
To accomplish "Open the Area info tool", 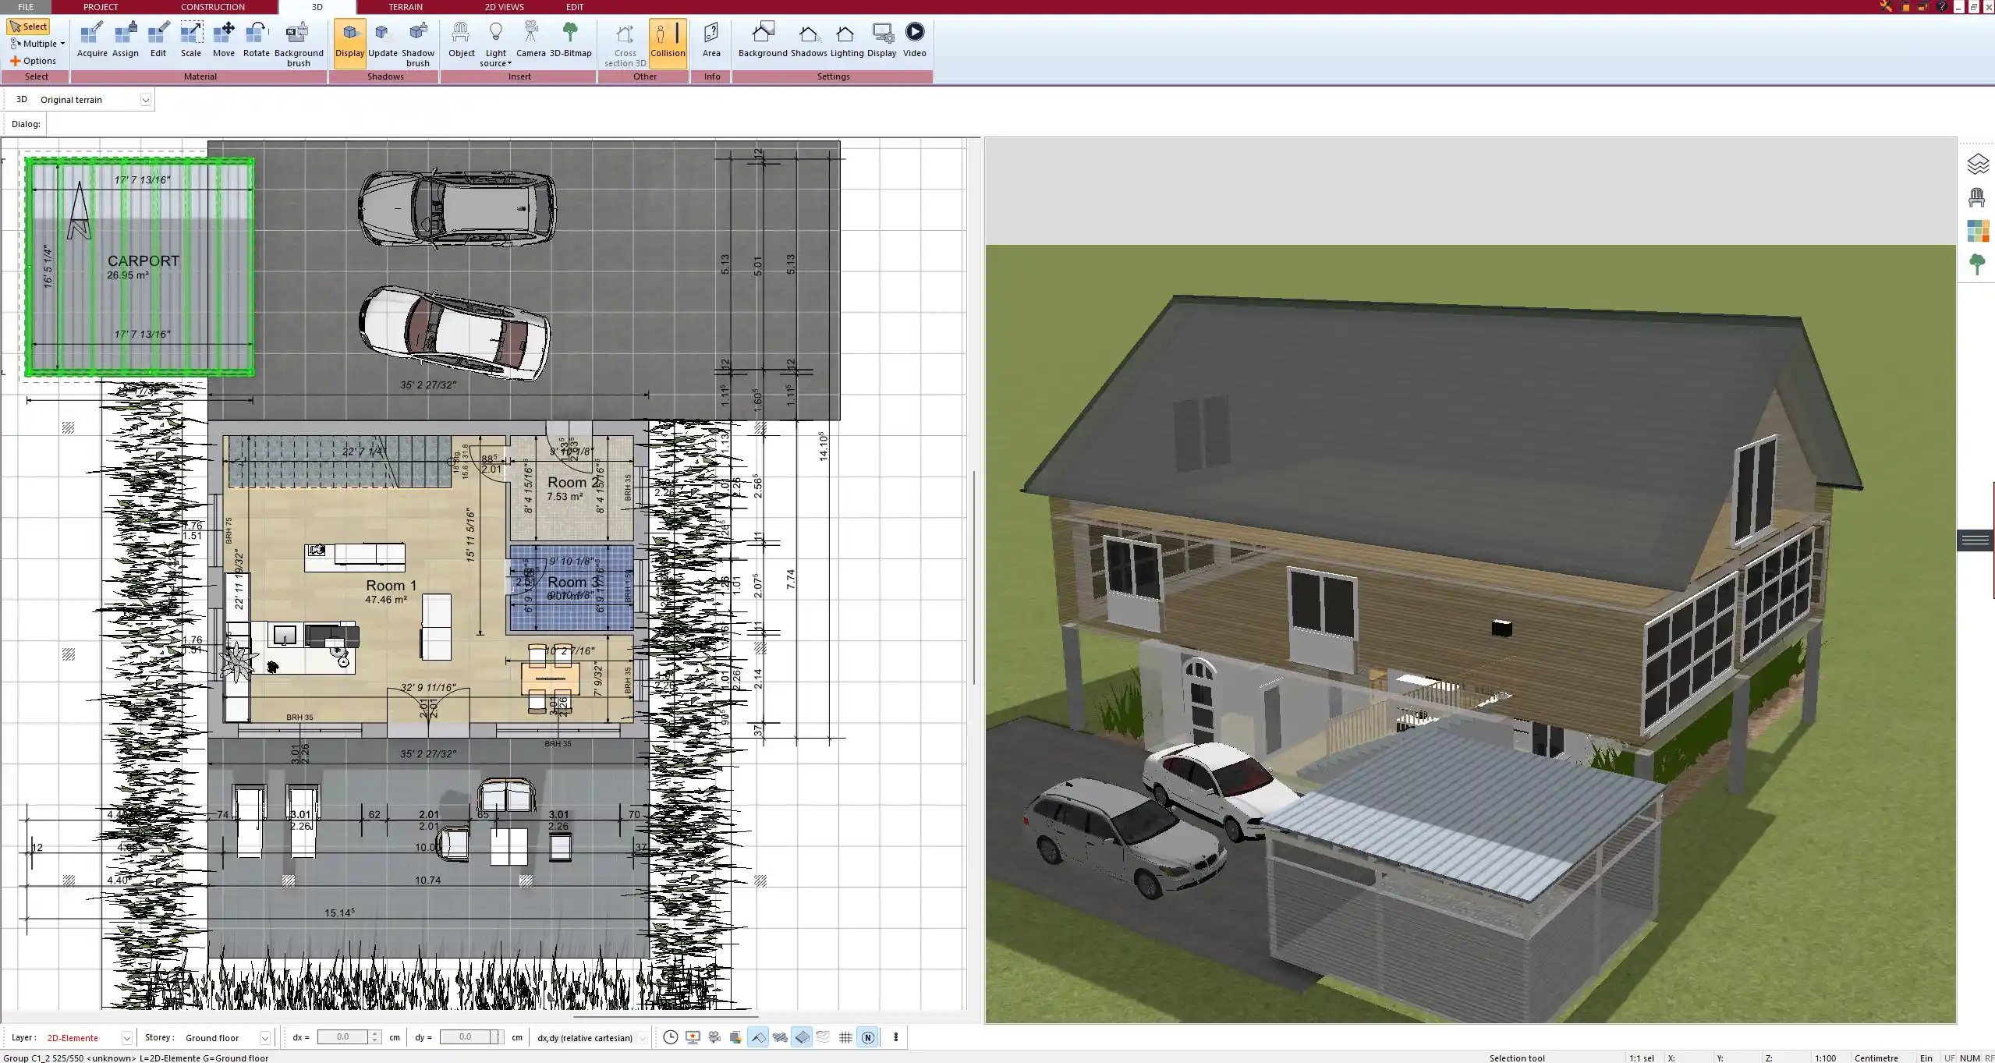I will coord(711,40).
